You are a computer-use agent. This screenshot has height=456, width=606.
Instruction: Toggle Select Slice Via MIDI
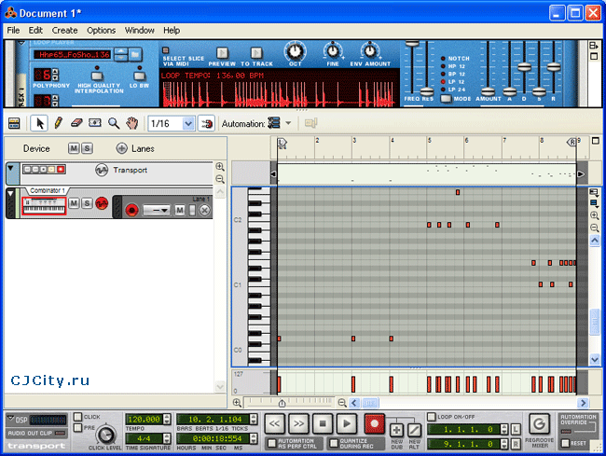(166, 50)
